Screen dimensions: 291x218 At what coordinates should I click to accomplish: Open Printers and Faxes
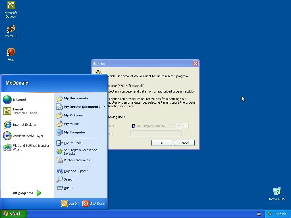(x=81, y=160)
